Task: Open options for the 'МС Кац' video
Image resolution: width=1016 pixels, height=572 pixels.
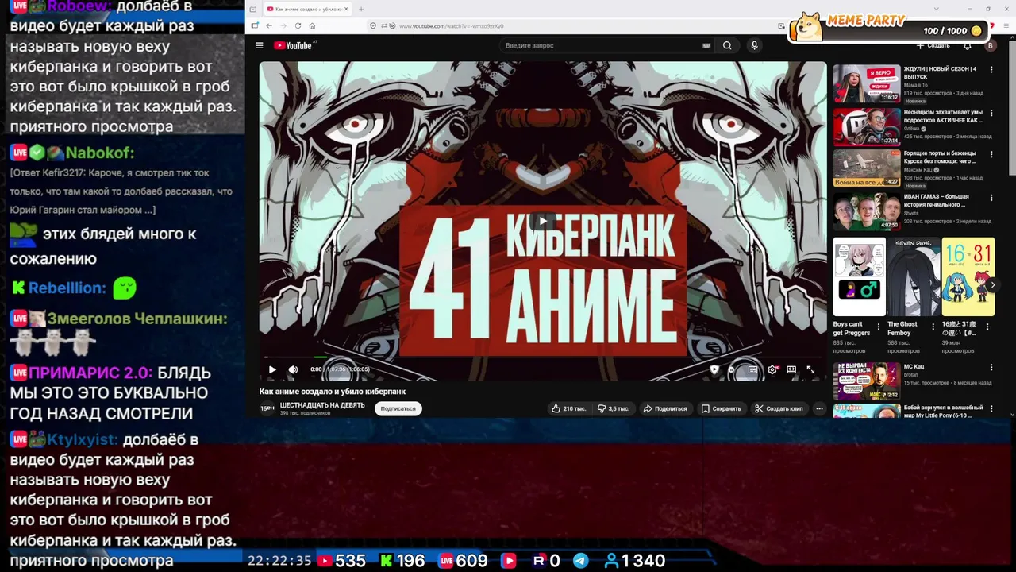Action: pyautogui.click(x=991, y=368)
